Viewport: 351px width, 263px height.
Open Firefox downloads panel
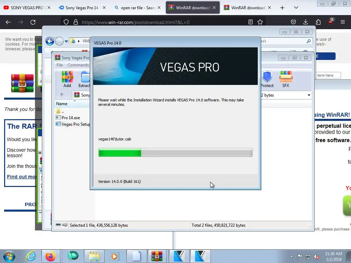click(305, 22)
